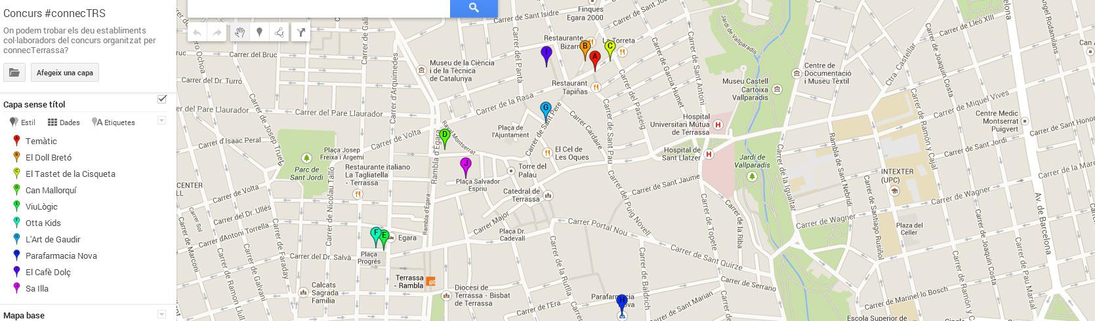Click the redo arrow in map toolbar
This screenshot has width=1095, height=321.
point(217,32)
